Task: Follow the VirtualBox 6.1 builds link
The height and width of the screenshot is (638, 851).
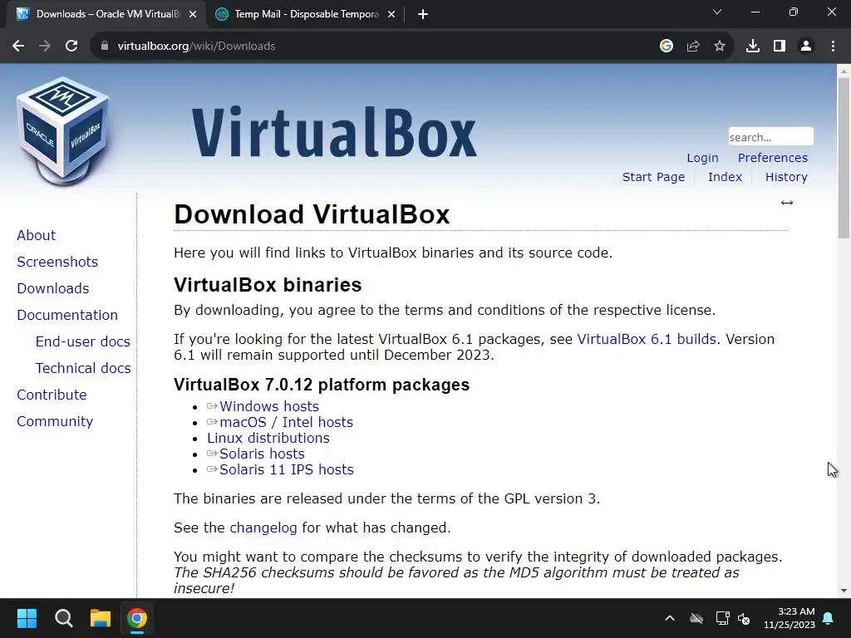Action: 647,339
